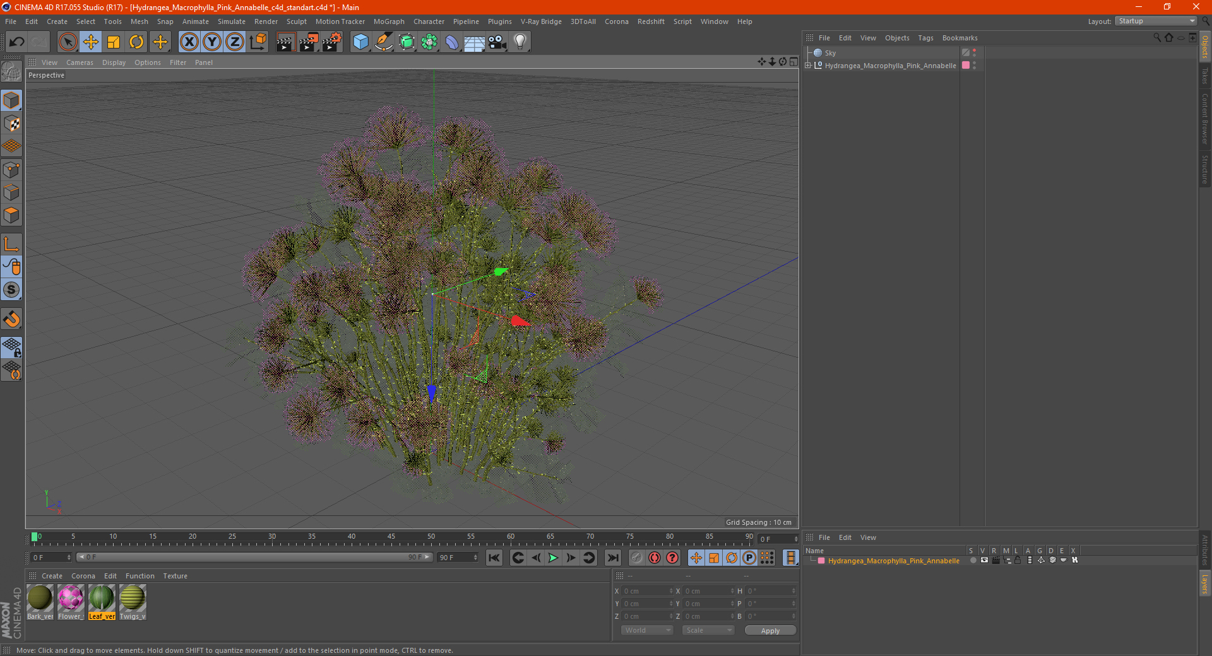1212x656 pixels.
Task: Open the Simulate menu
Action: point(232,21)
